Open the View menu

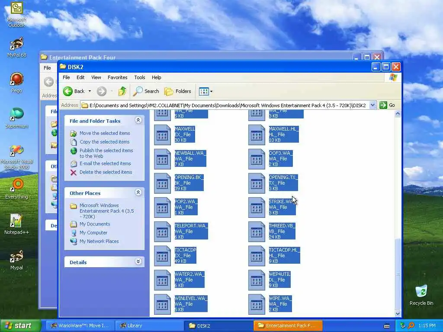(96, 77)
